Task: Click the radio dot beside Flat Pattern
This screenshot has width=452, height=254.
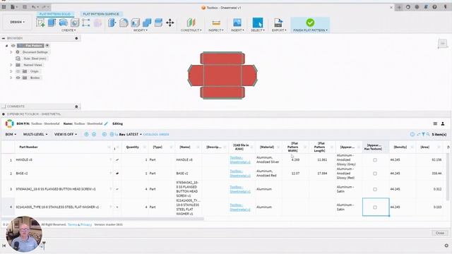Action: coord(47,45)
